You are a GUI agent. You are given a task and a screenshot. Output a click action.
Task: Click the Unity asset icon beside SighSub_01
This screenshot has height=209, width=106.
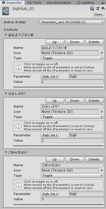click(6, 11)
